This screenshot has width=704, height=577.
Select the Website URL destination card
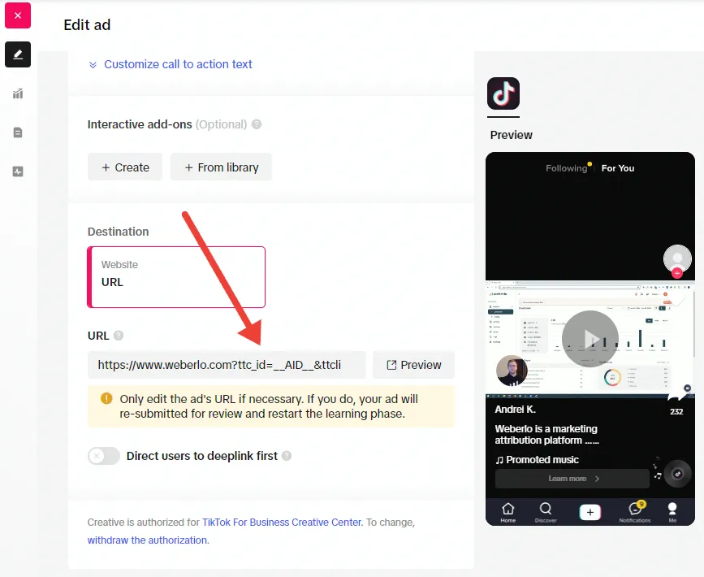[x=176, y=277]
